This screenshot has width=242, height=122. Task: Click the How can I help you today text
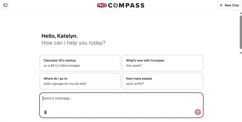[x=74, y=43]
